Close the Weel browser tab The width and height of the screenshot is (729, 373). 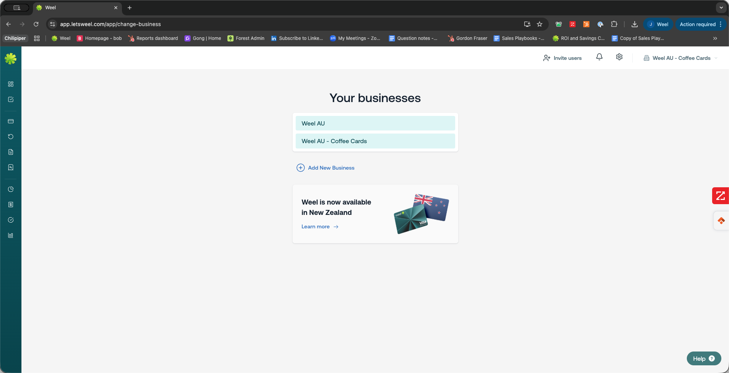[116, 8]
